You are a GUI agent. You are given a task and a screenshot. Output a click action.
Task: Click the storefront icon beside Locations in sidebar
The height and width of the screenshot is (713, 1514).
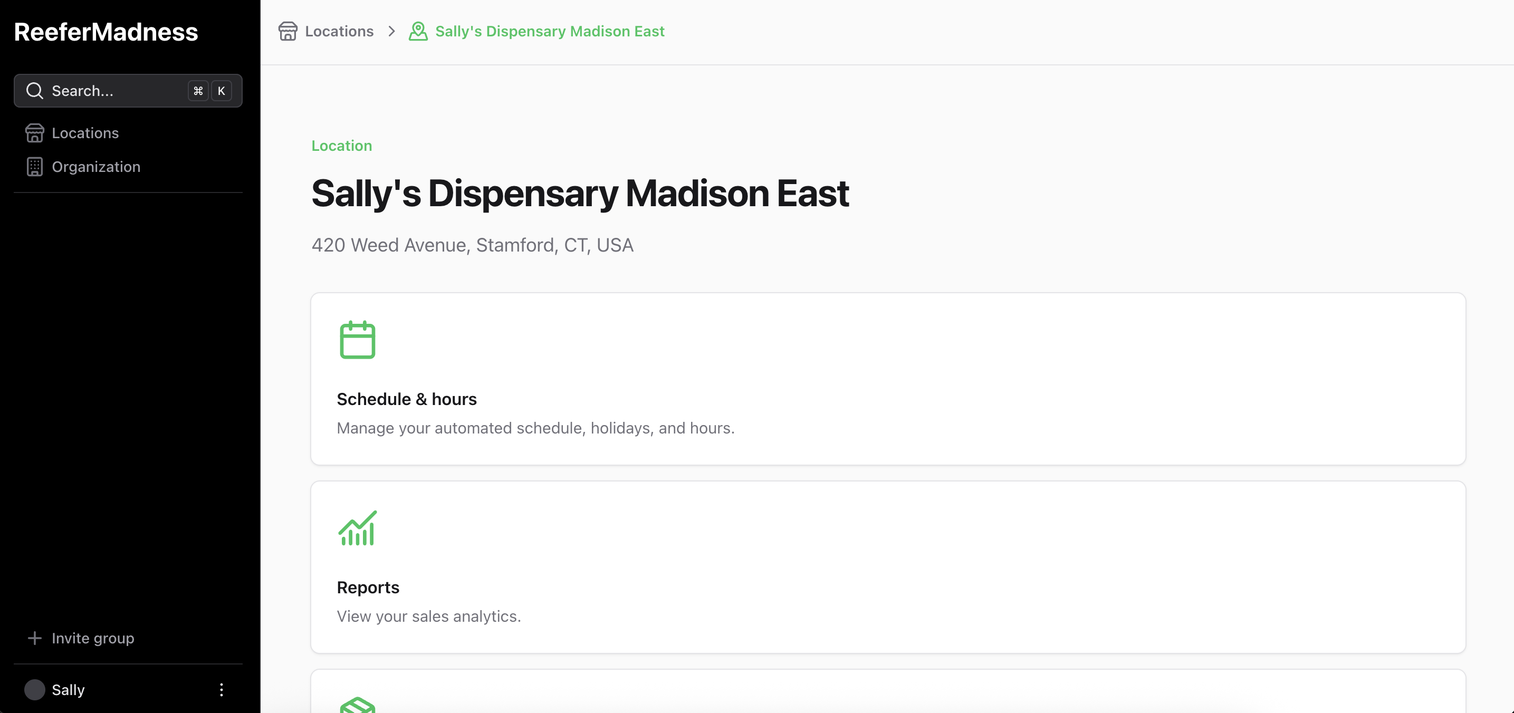[35, 133]
